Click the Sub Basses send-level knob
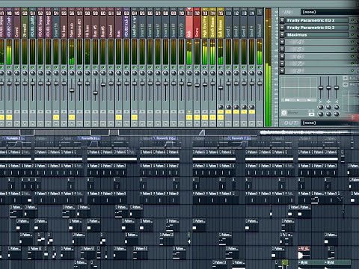This screenshot has width=359, height=269. (x=221, y=107)
